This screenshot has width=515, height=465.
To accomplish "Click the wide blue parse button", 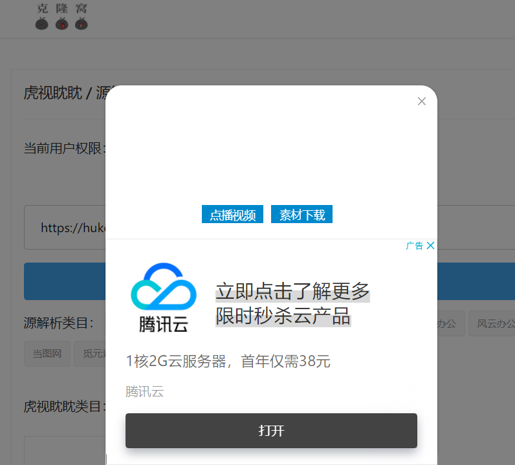I will point(65,281).
